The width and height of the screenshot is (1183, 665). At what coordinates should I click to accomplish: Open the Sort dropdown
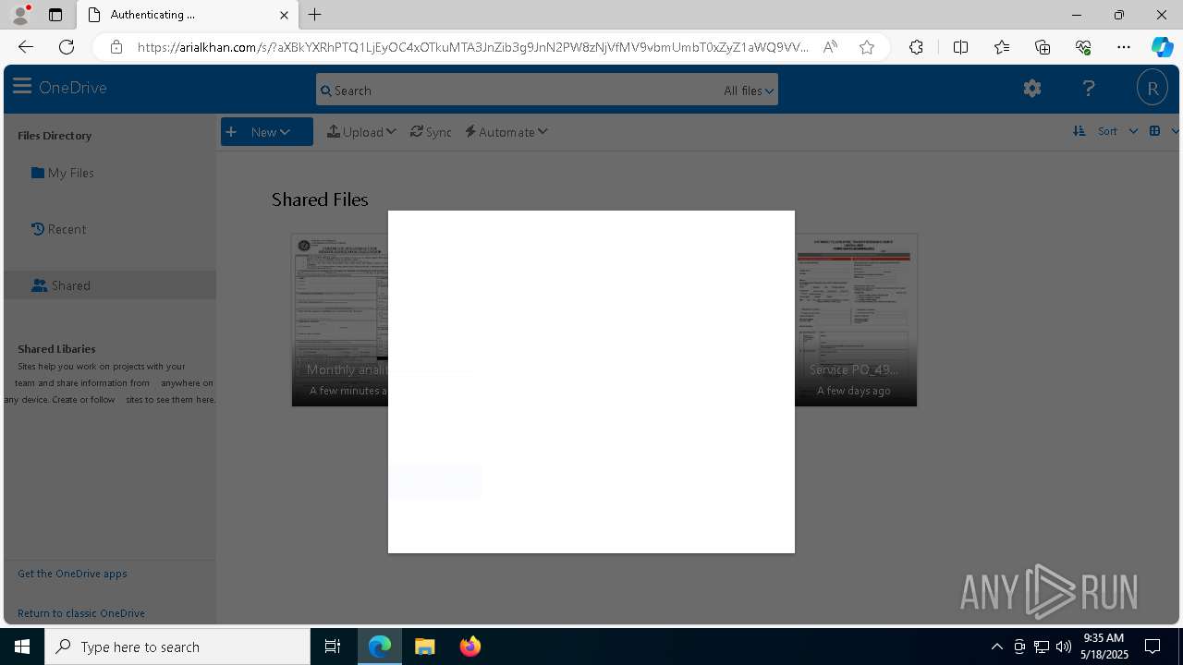coord(1117,131)
